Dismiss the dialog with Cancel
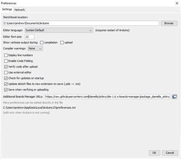Screen dimensions: 181x159 170,153
